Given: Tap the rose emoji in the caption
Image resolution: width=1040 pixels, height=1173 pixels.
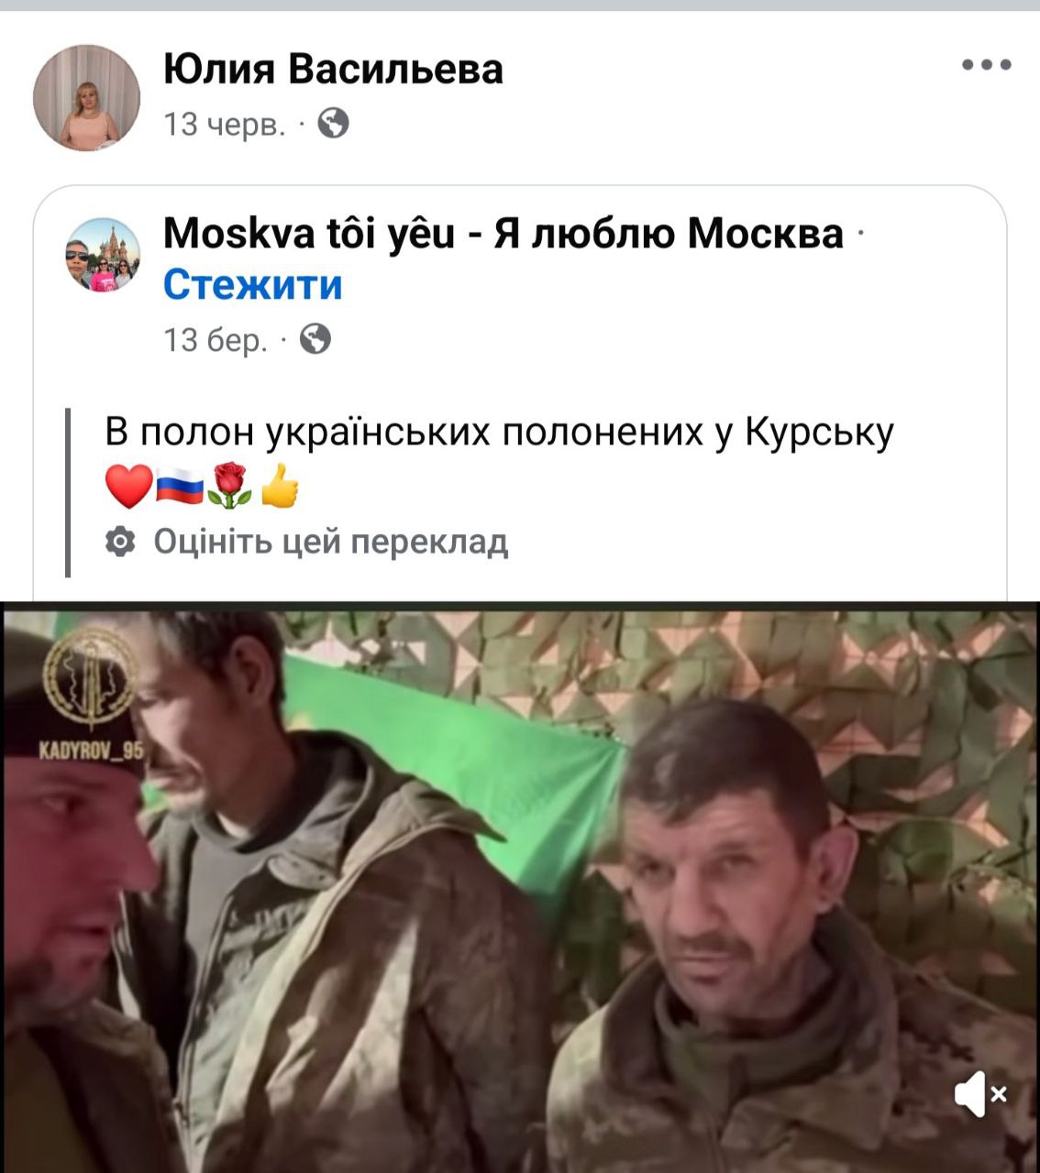Looking at the screenshot, I should (x=230, y=486).
